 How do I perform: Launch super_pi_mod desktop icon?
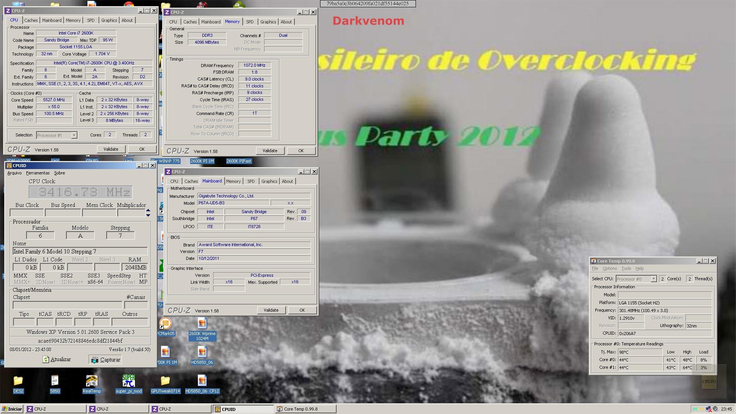tap(129, 384)
